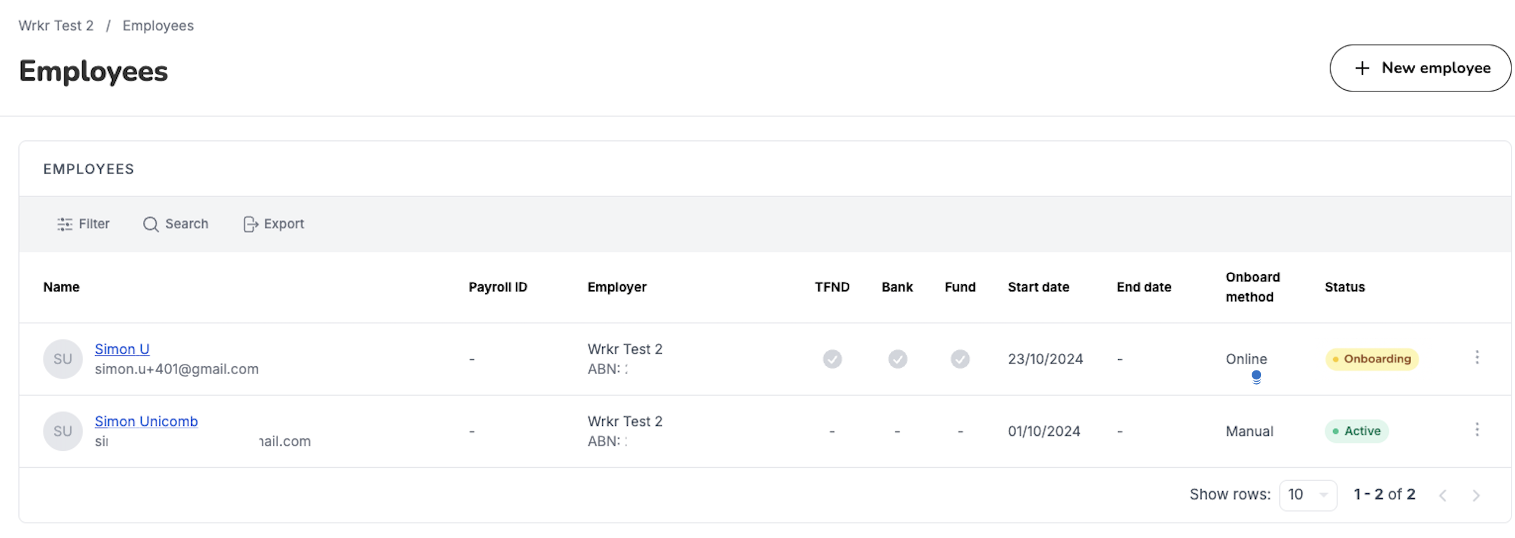Expand the Show rows dropdown
This screenshot has height=538, width=1515.
[1308, 494]
